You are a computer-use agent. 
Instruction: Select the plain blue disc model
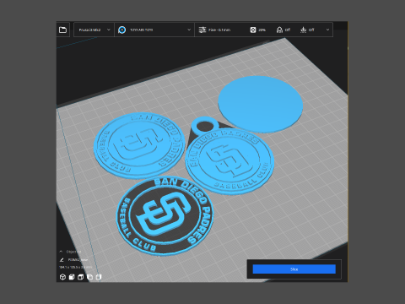pos(261,104)
